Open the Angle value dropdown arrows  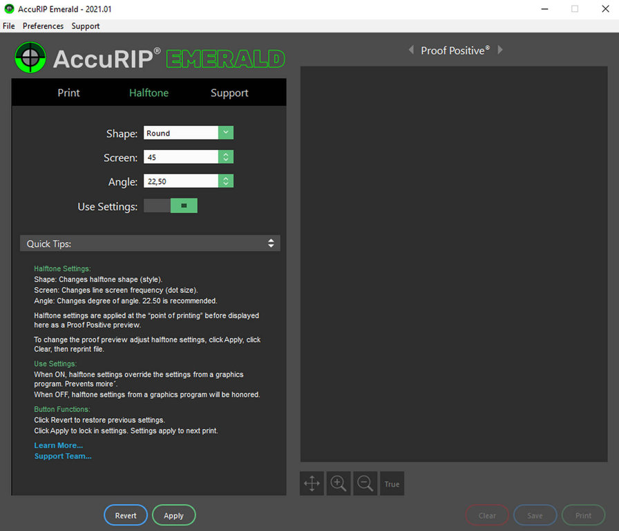click(226, 181)
